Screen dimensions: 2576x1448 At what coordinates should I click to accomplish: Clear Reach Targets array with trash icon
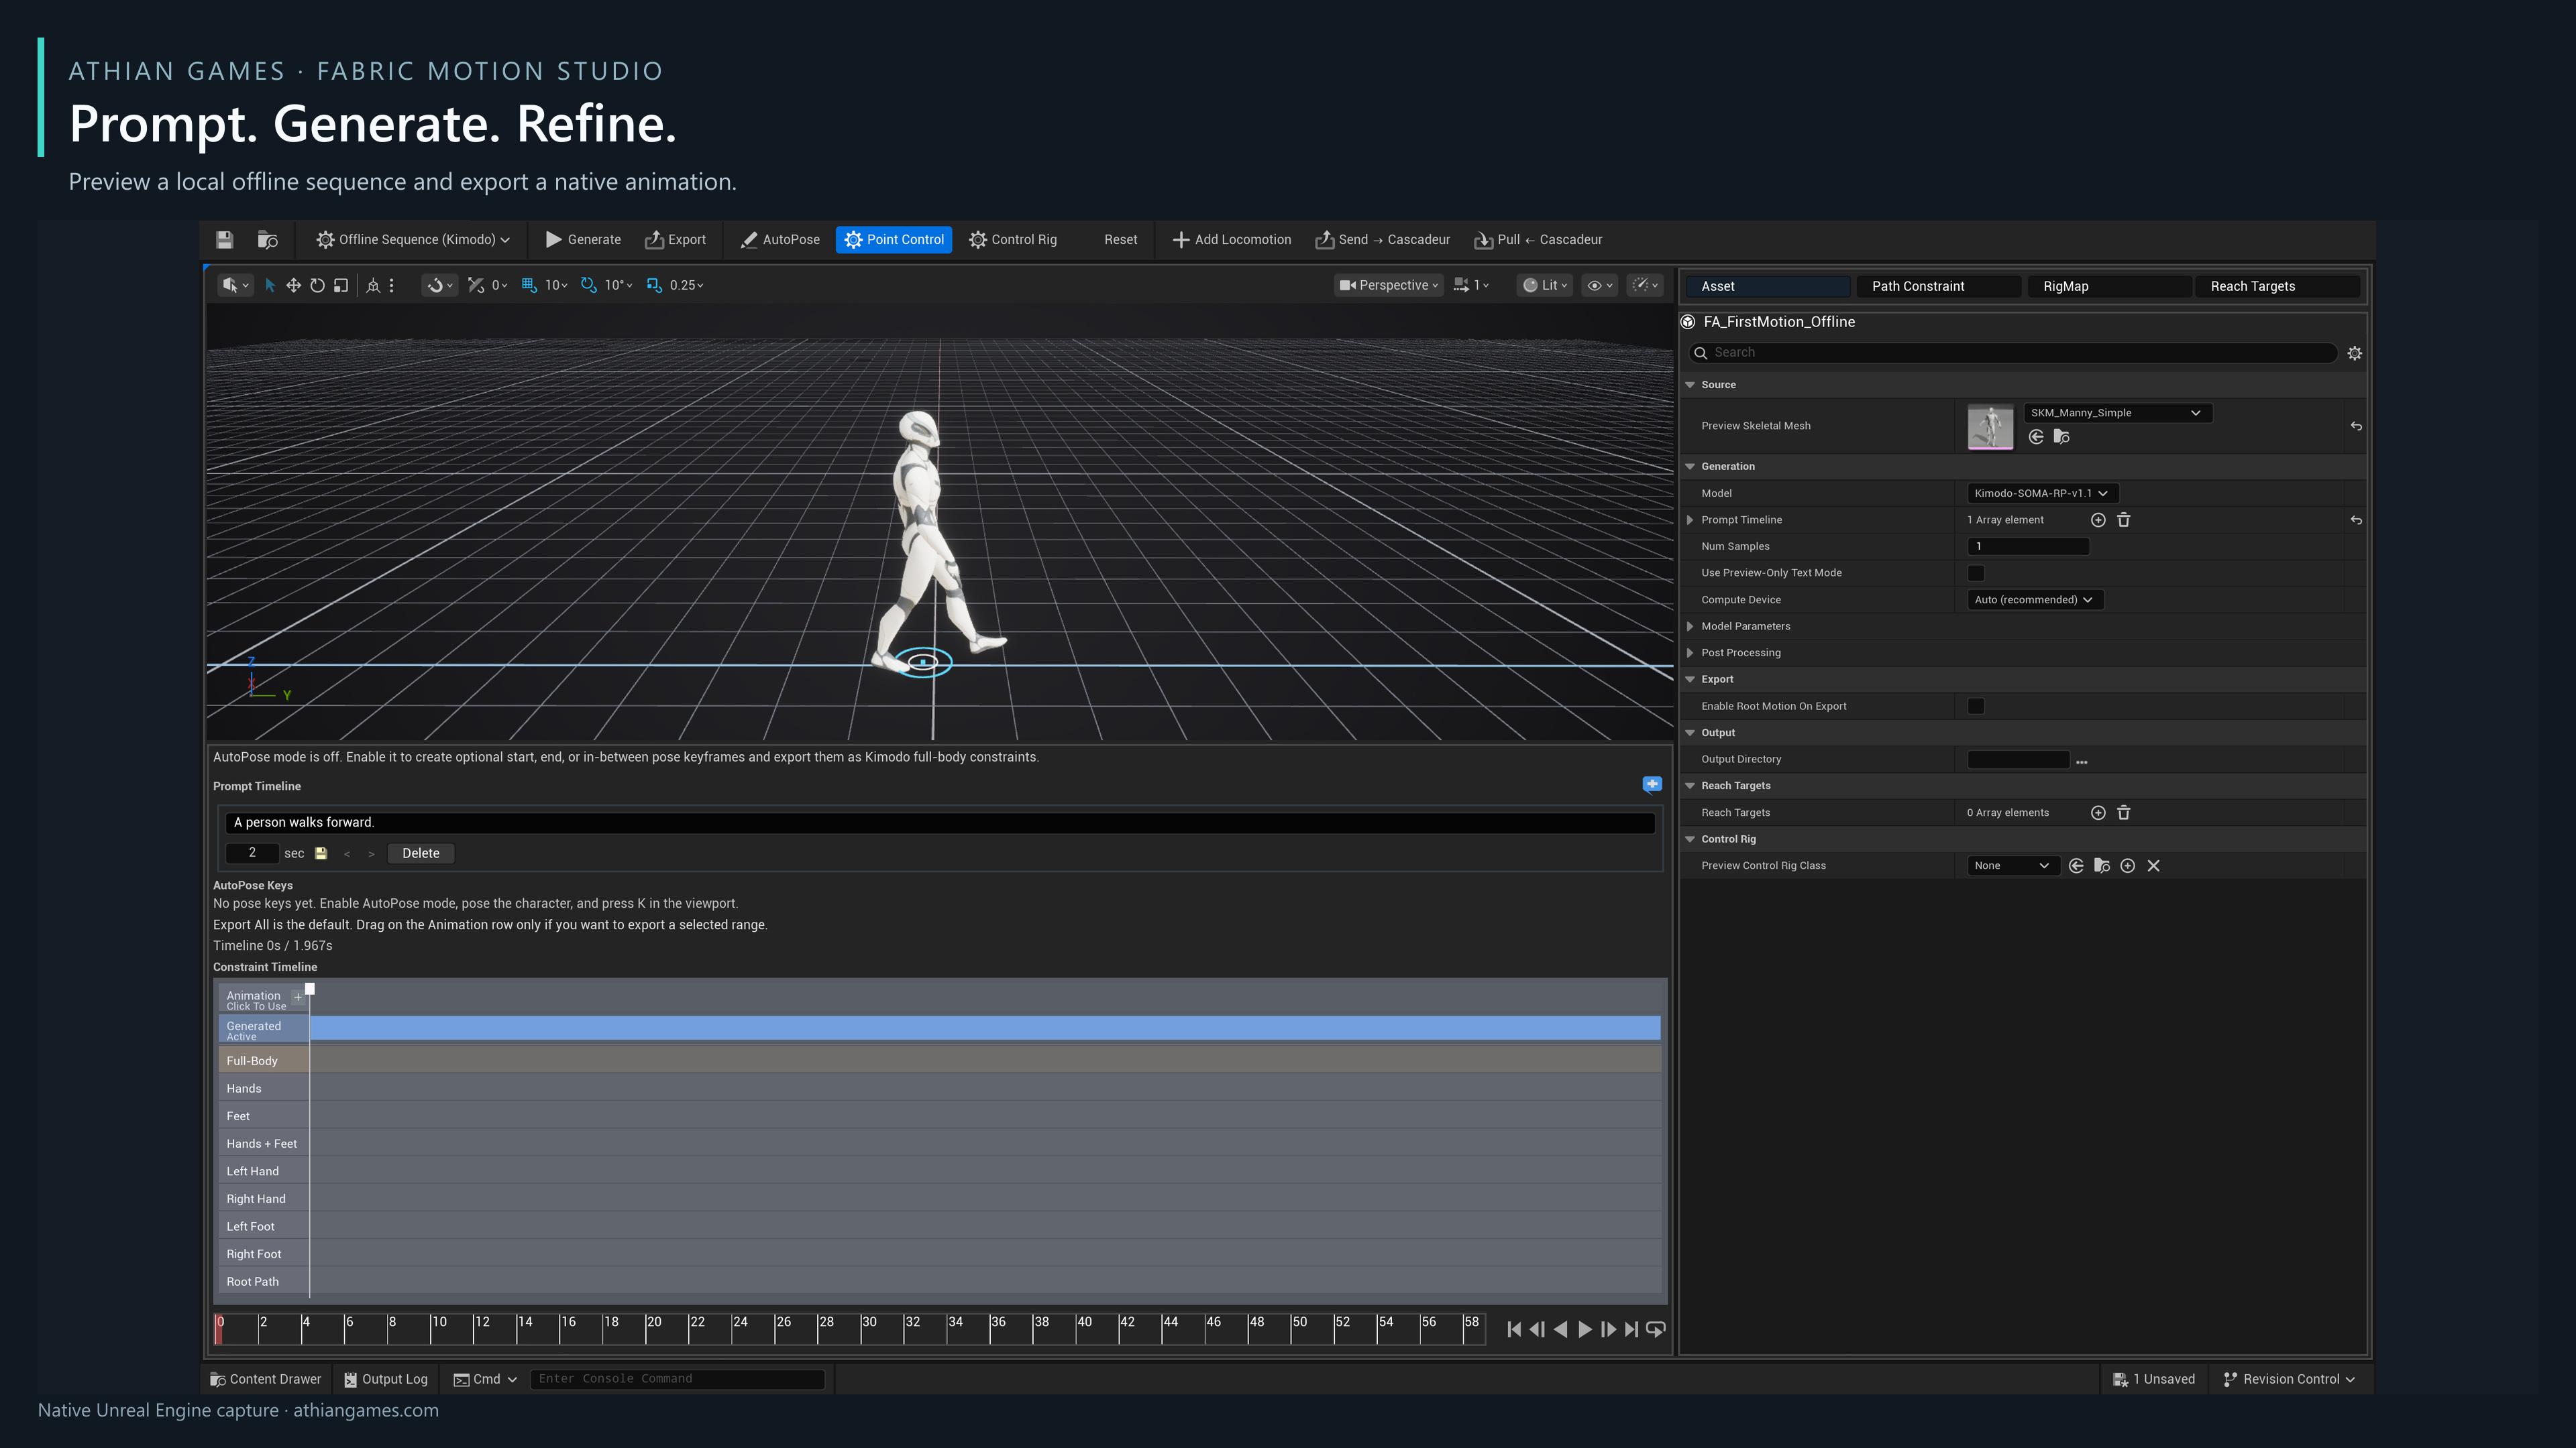click(2124, 812)
